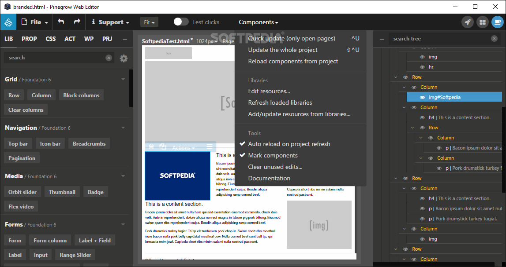
Task: Redo action arrow icon
Action: click(x=77, y=22)
